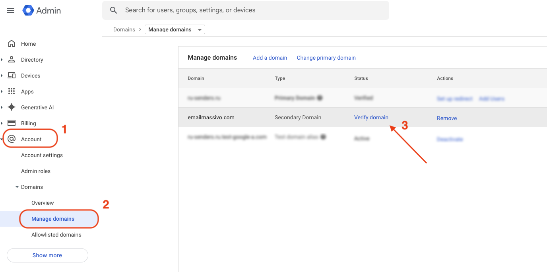
Task: Click Verify domain for emailmassivo.com
Action: [371, 117]
